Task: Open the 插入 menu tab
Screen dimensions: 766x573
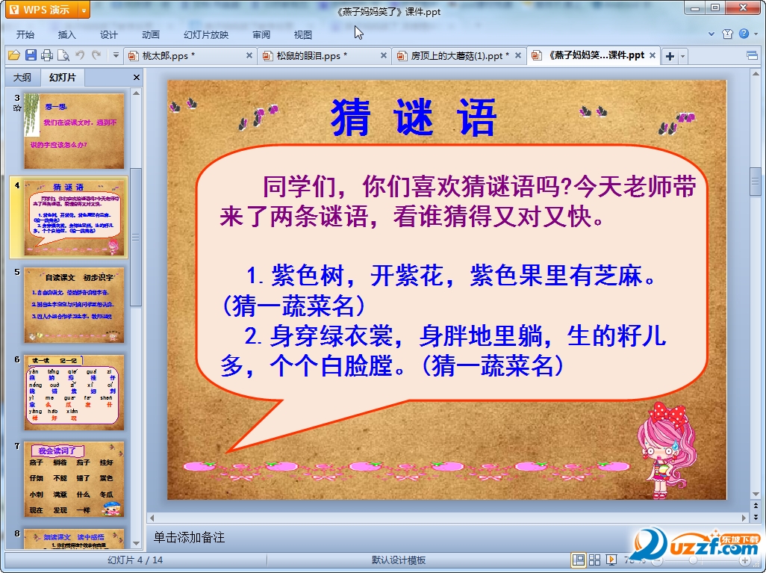Action: (x=66, y=34)
